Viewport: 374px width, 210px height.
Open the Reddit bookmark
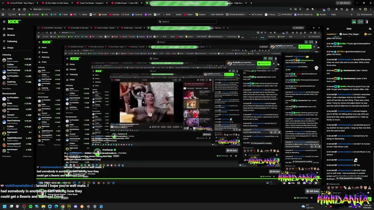click(x=103, y=15)
